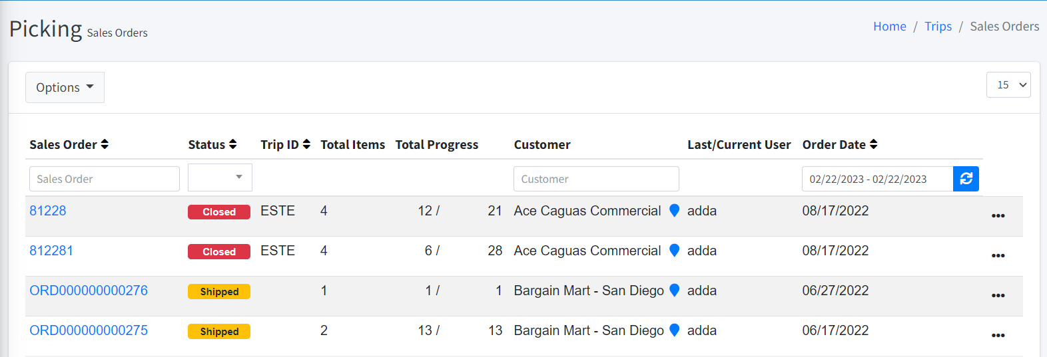Open three-dot menu for order 812281

[x=998, y=256]
